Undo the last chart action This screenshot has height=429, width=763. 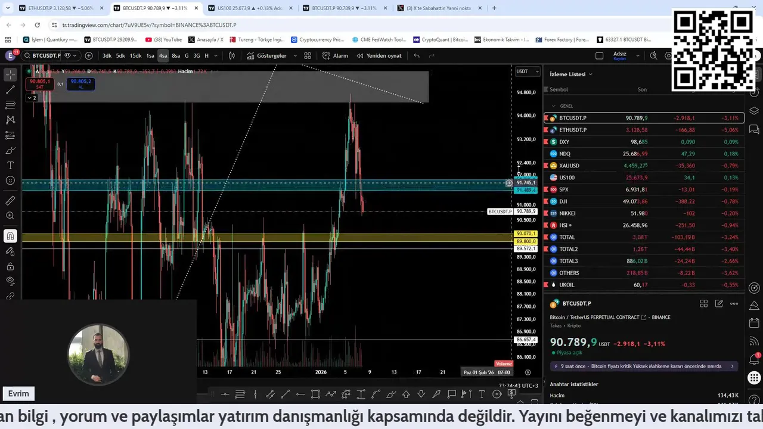417,55
